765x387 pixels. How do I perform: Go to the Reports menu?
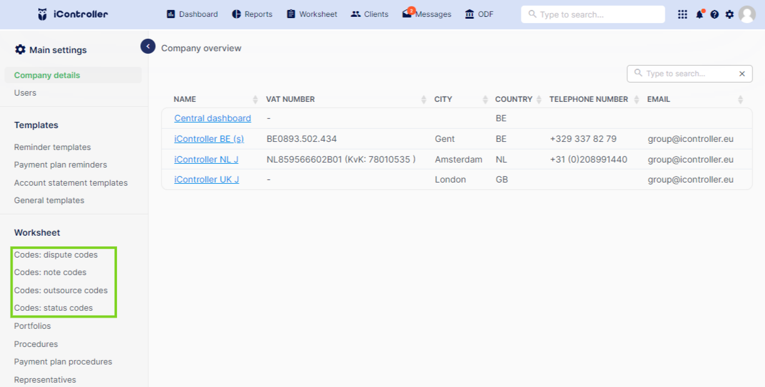tap(252, 14)
